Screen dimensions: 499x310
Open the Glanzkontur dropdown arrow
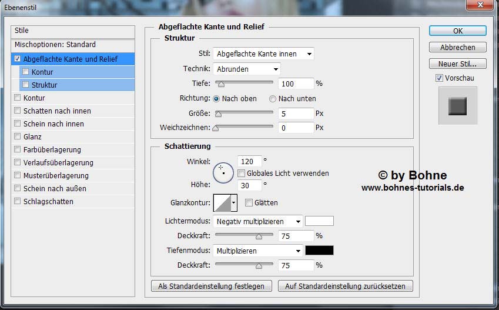(234, 203)
